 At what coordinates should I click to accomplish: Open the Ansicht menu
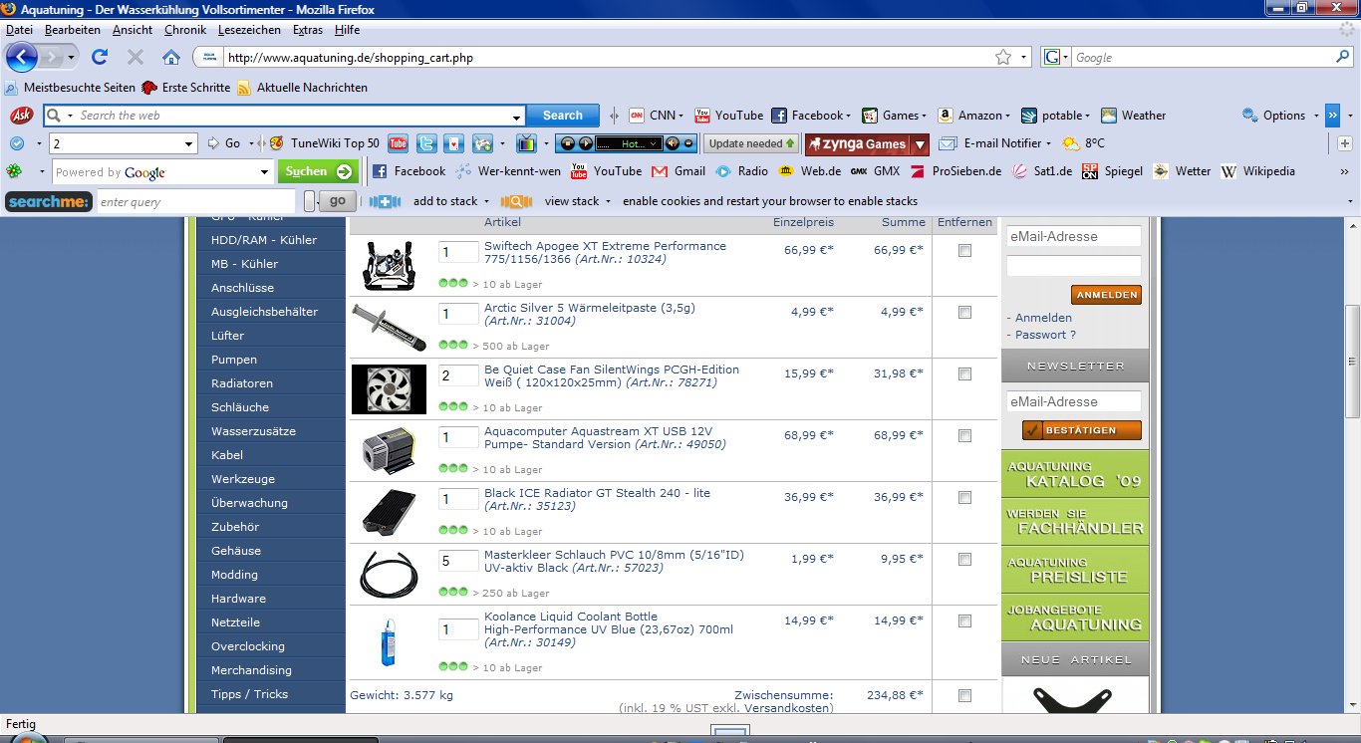coord(133,30)
